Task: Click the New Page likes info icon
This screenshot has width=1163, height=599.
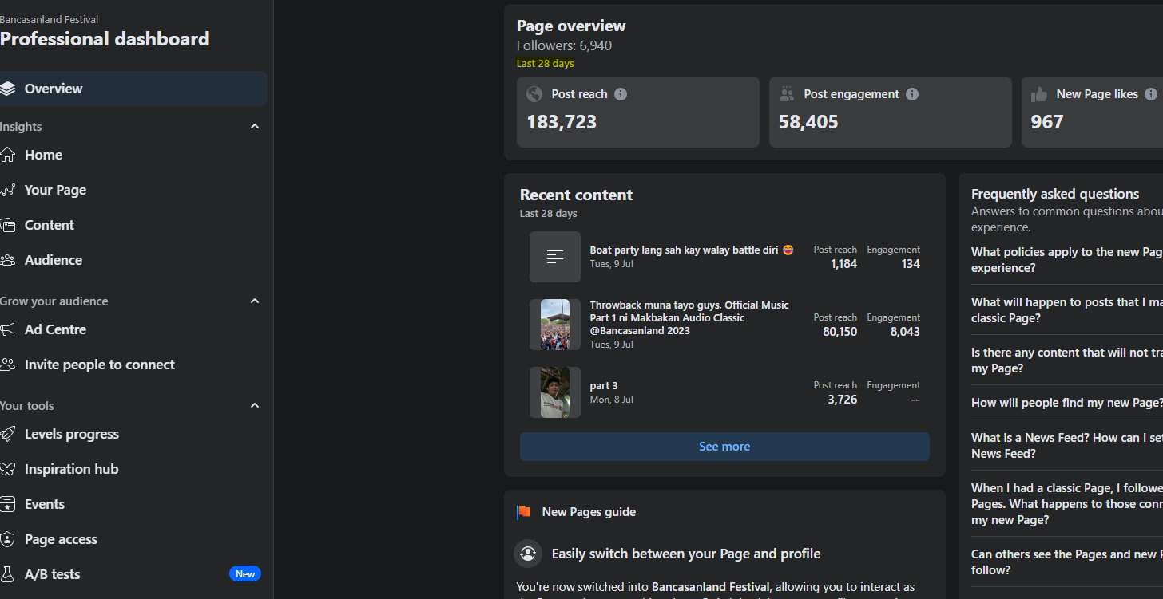Action: (1151, 94)
